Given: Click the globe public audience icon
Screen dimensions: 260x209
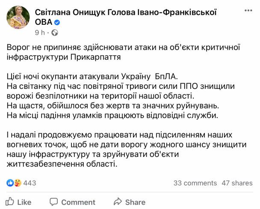Looking at the screenshot, I should [55, 32].
